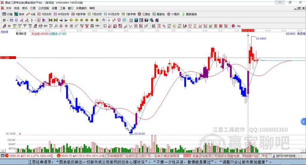The width and height of the screenshot is (306, 165).
Task: Open the 资讯 menu
Action: (25, 8)
